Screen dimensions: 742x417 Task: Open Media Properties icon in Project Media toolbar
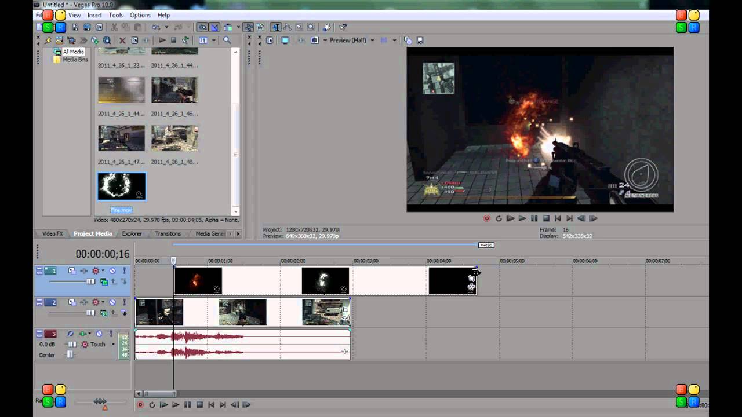coord(135,41)
